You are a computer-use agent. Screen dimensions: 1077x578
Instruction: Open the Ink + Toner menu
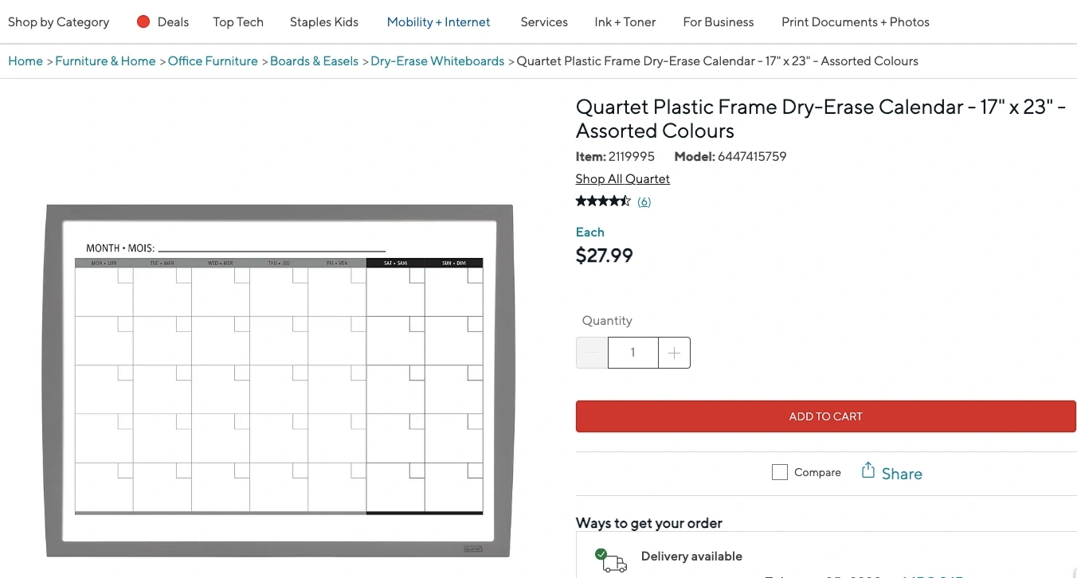(x=625, y=21)
